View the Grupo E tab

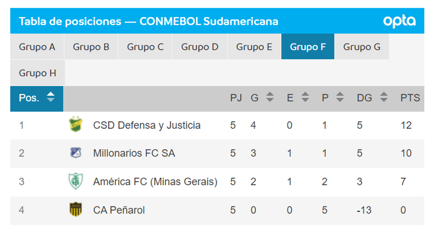(254, 47)
